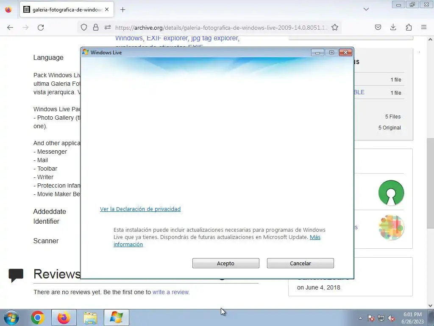Click the Addeddate label
The image size is (434, 326).
click(50, 211)
